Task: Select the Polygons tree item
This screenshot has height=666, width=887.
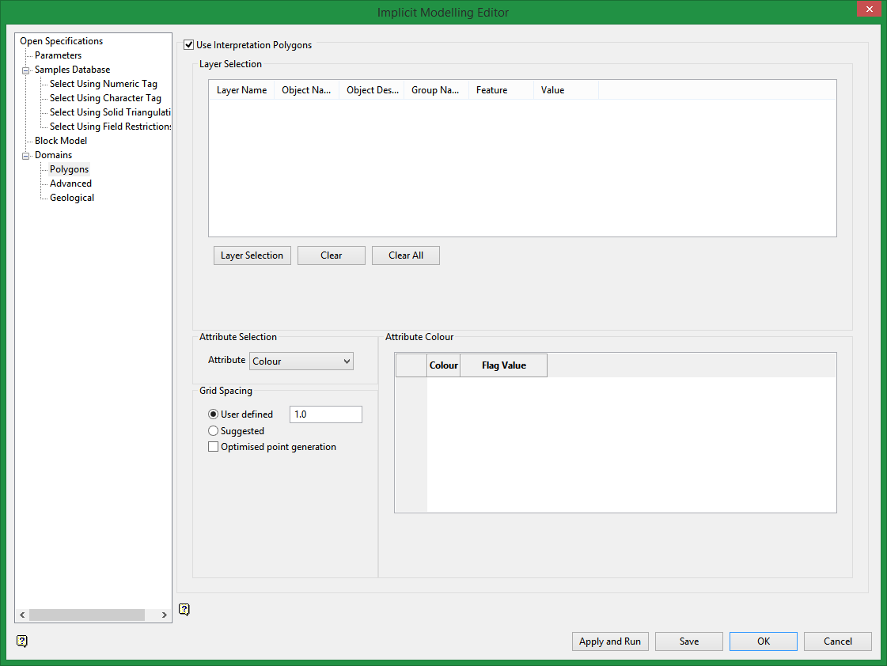Action: [69, 169]
